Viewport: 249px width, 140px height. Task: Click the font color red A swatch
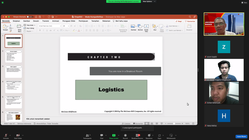tap(79, 30)
